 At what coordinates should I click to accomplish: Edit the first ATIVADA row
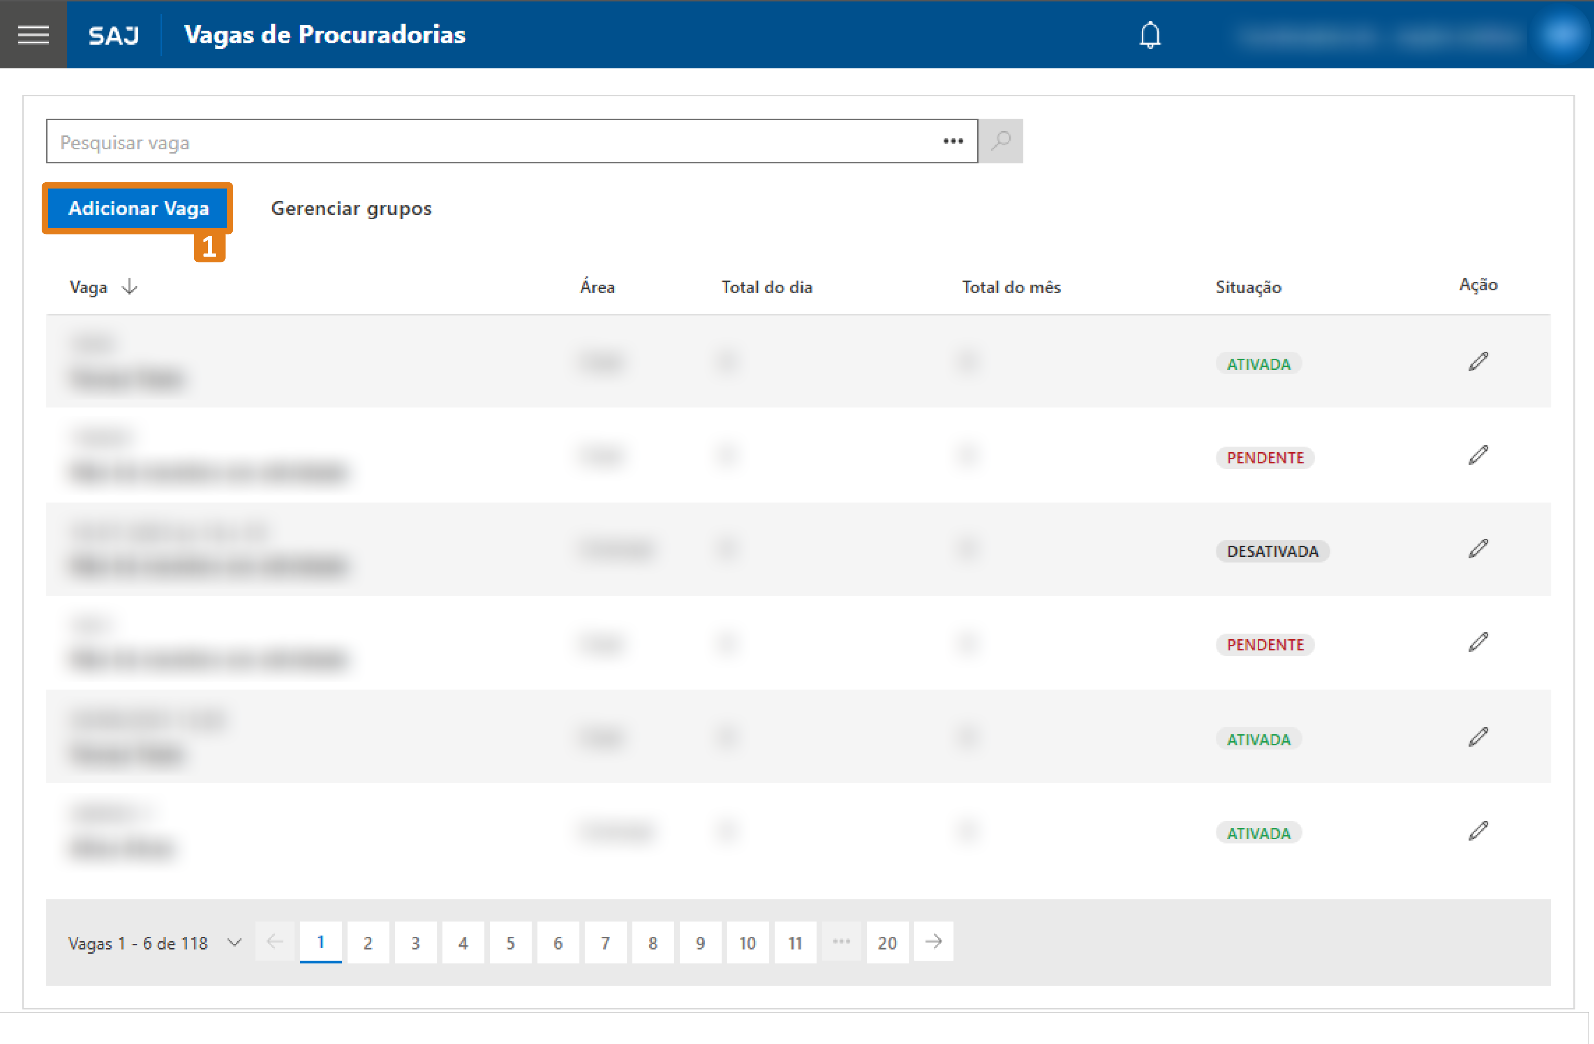point(1477,361)
